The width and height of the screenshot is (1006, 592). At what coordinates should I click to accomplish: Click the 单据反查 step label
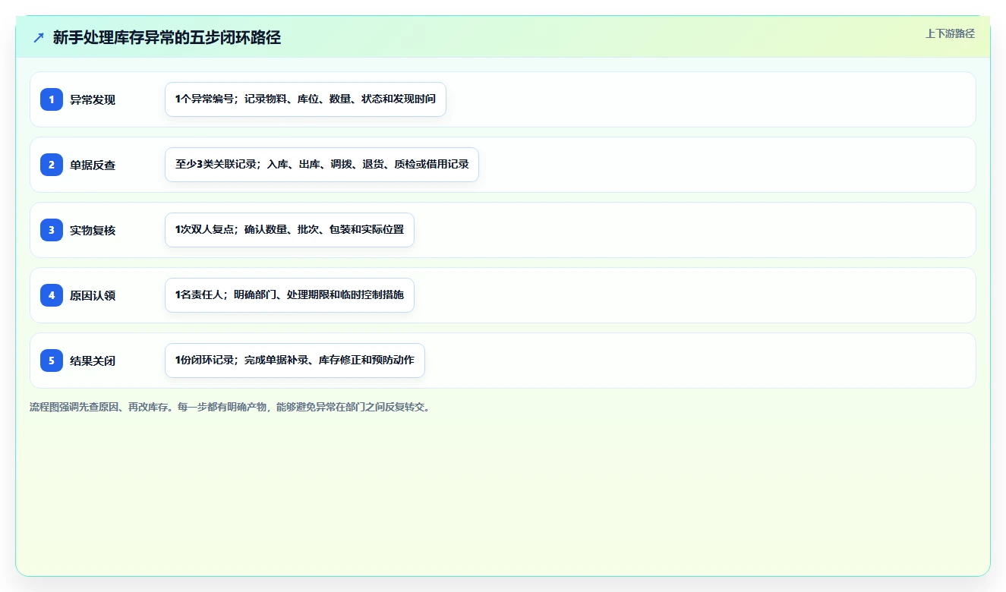(93, 165)
